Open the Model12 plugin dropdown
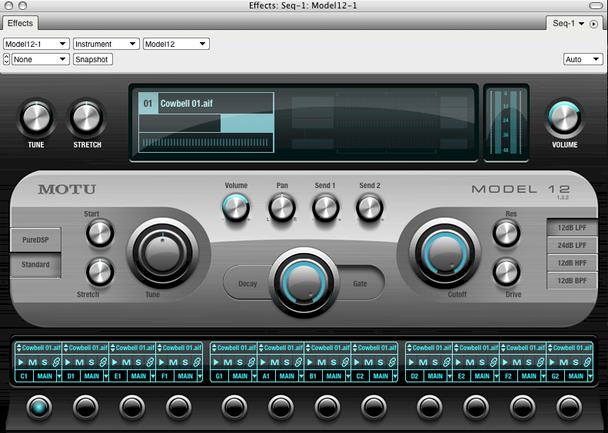 [x=177, y=45]
